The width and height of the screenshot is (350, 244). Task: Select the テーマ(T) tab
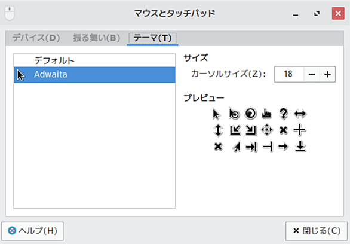tap(152, 38)
